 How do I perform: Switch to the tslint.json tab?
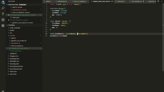[x=121, y=1]
